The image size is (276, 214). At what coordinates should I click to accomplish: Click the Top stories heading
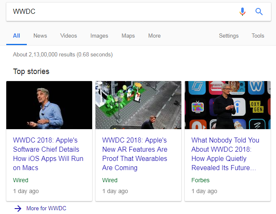(x=31, y=71)
